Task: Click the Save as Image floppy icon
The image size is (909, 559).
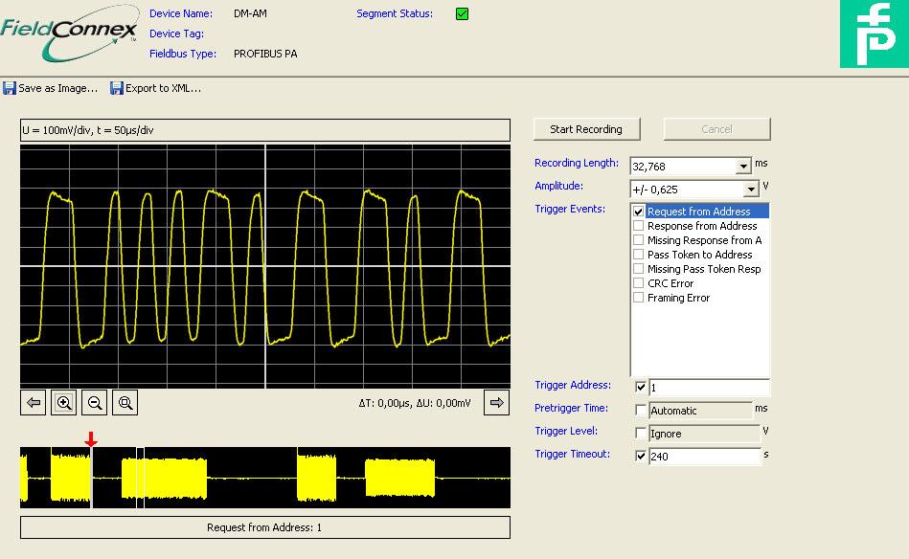Action: [x=10, y=88]
